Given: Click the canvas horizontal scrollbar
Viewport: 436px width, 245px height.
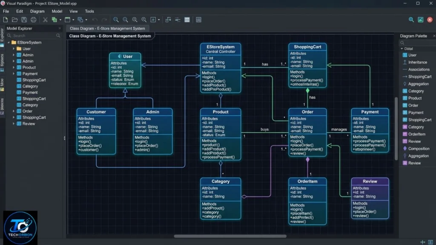Looking at the screenshot, I should pyautogui.click(x=230, y=236).
